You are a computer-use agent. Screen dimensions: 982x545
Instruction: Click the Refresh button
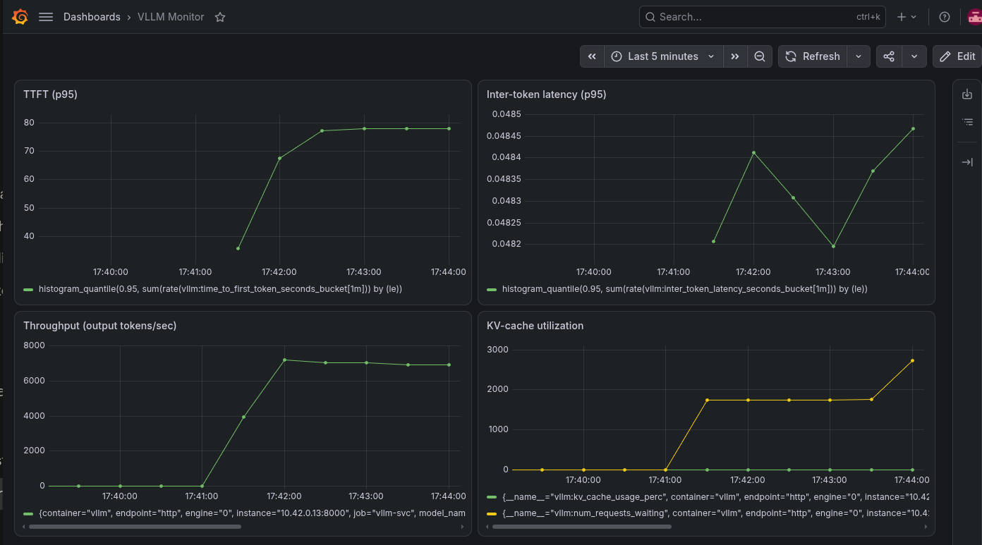click(x=813, y=56)
